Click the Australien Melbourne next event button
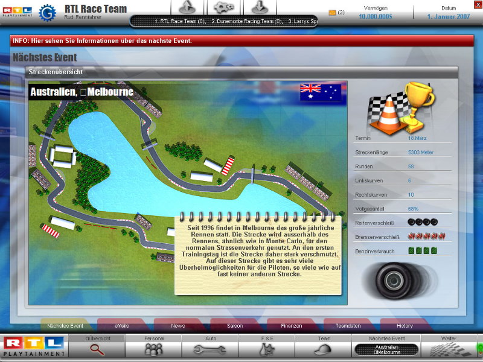The image size is (483, 362). (386, 350)
